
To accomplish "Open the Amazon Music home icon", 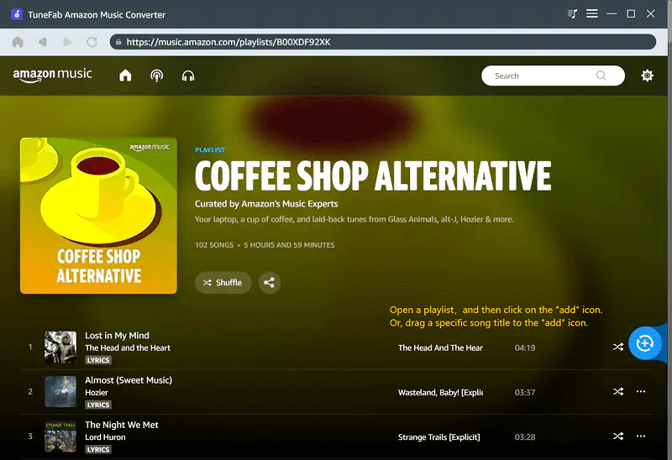I will pos(125,76).
